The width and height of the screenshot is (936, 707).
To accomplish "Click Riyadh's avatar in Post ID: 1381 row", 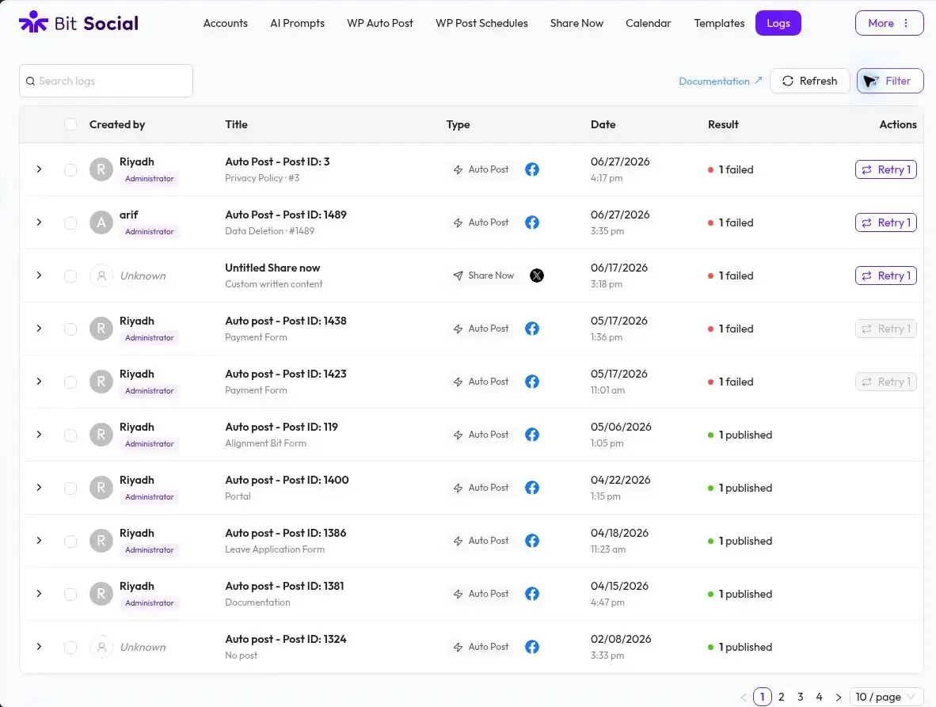I will [101, 595].
